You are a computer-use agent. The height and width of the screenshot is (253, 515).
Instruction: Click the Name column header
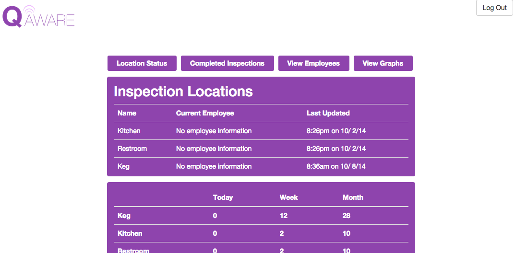tap(127, 113)
